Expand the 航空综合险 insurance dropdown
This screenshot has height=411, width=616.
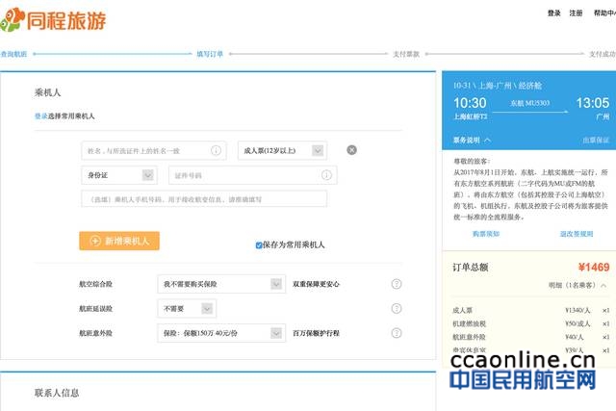218,284
